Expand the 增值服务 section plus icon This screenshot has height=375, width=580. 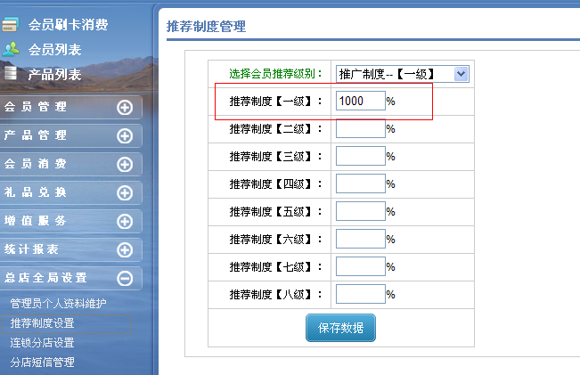125,222
